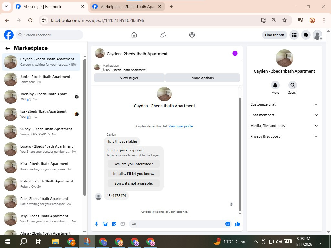Reload the page with refresh icon
The image size is (331, 248).
click(x=30, y=20)
